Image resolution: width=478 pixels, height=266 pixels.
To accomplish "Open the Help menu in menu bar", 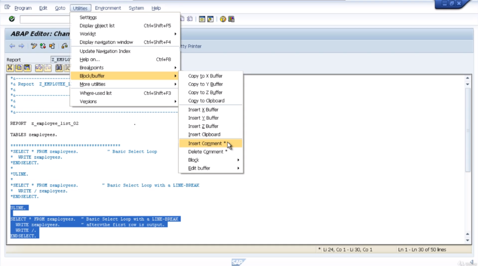I will [156, 8].
